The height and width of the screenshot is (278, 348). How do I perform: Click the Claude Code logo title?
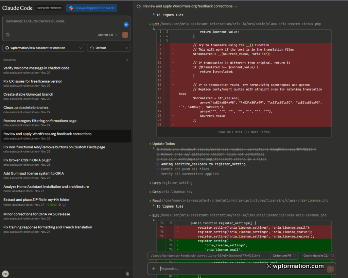pyautogui.click(x=17, y=8)
